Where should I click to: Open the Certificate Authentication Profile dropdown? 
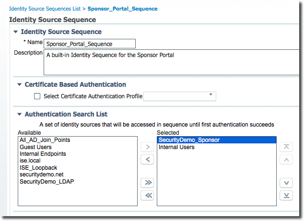[x=180, y=96]
